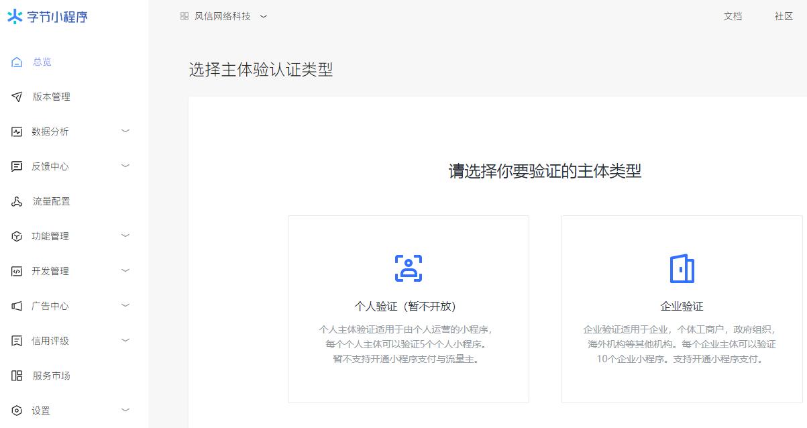Open the 社区 link in header

click(784, 16)
